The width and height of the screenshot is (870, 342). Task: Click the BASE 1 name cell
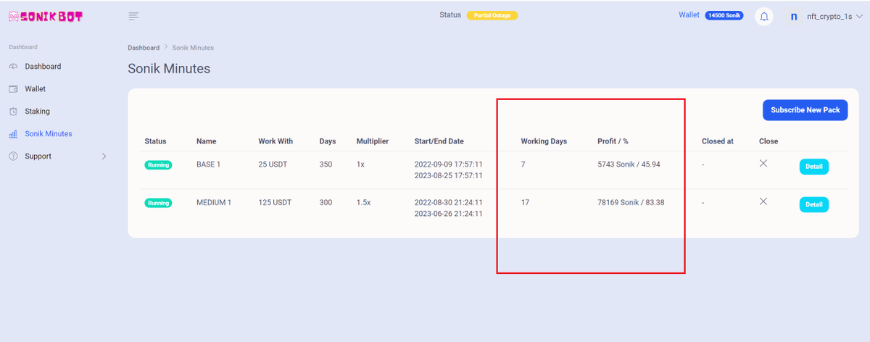coord(208,164)
